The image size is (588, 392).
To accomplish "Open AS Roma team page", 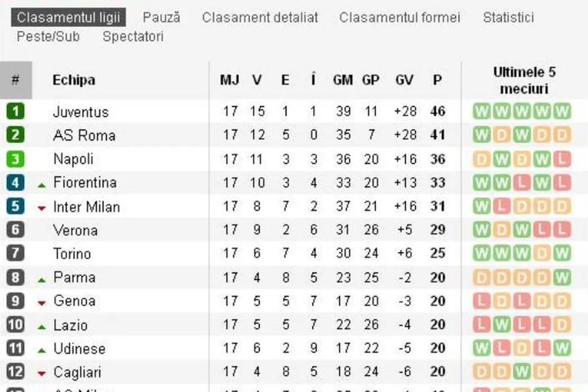I will tap(84, 136).
